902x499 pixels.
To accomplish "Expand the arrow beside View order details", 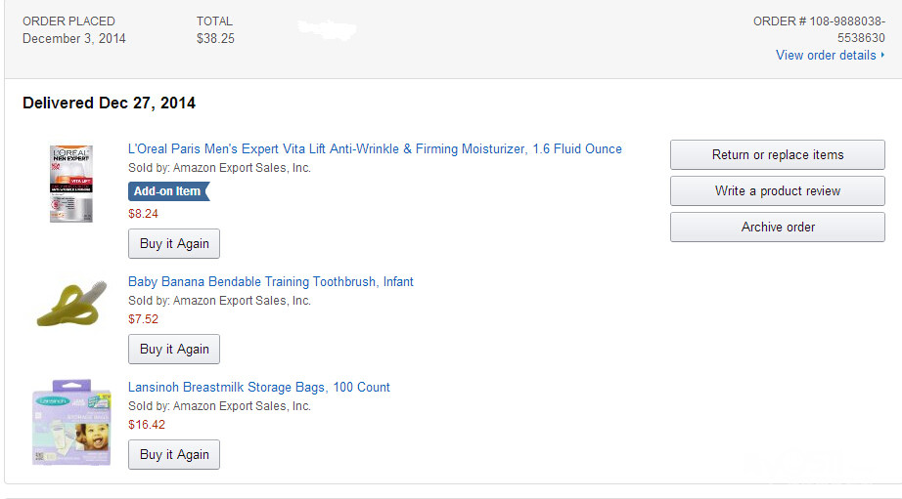I will point(882,56).
